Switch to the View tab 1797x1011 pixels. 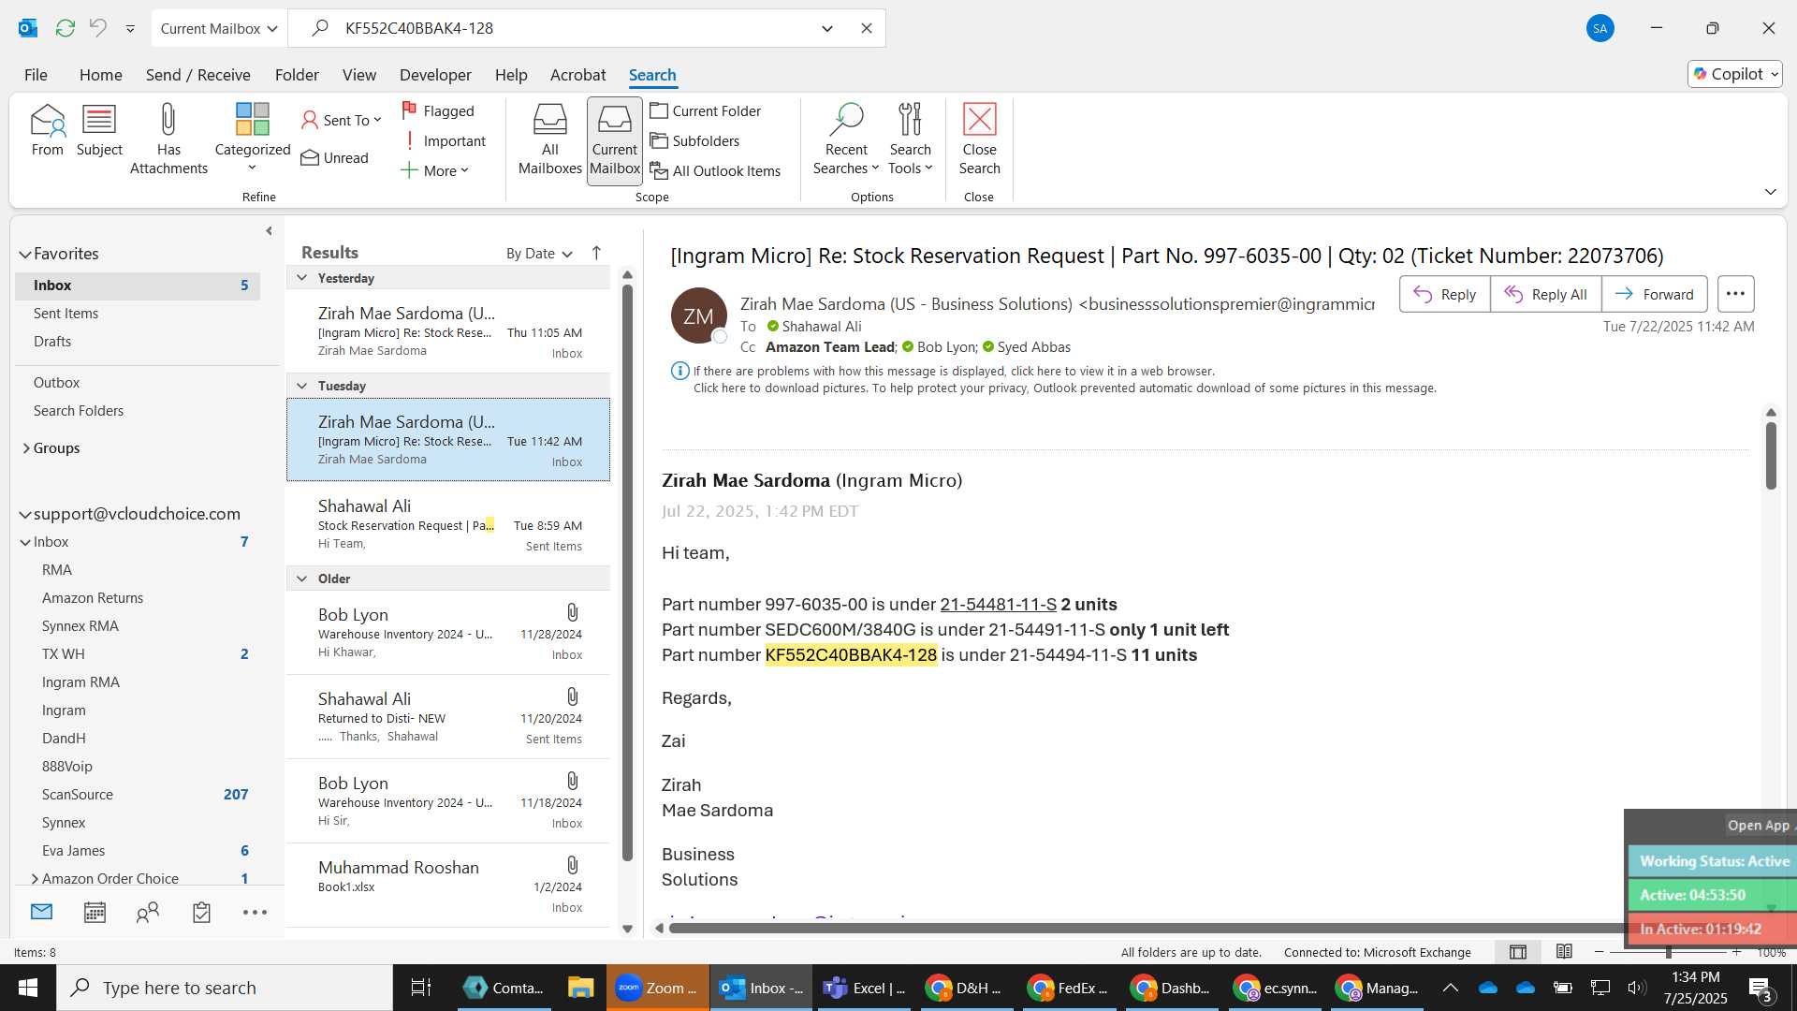359,74
